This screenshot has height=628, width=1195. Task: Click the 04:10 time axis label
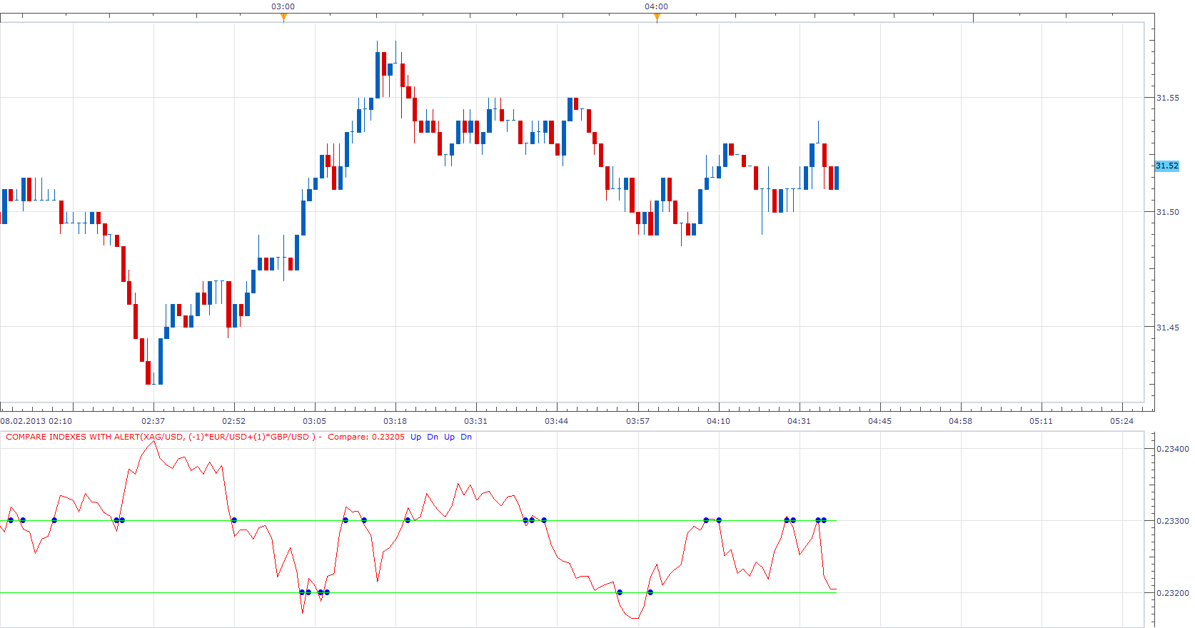(719, 421)
